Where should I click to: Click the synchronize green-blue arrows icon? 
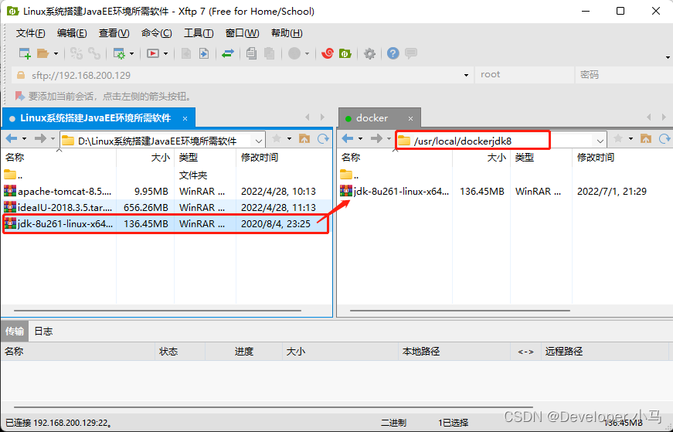[x=228, y=53]
